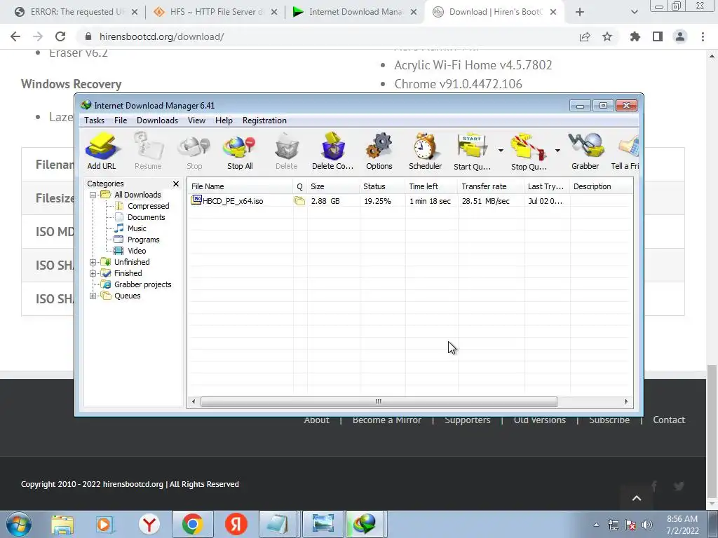Sort by Status column header
The width and height of the screenshot is (718, 538).
pyautogui.click(x=382, y=186)
